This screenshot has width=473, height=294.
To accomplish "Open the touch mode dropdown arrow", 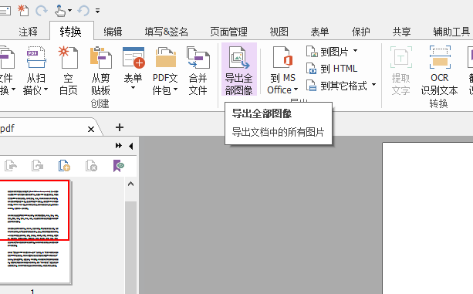I will pyautogui.click(x=69, y=11).
